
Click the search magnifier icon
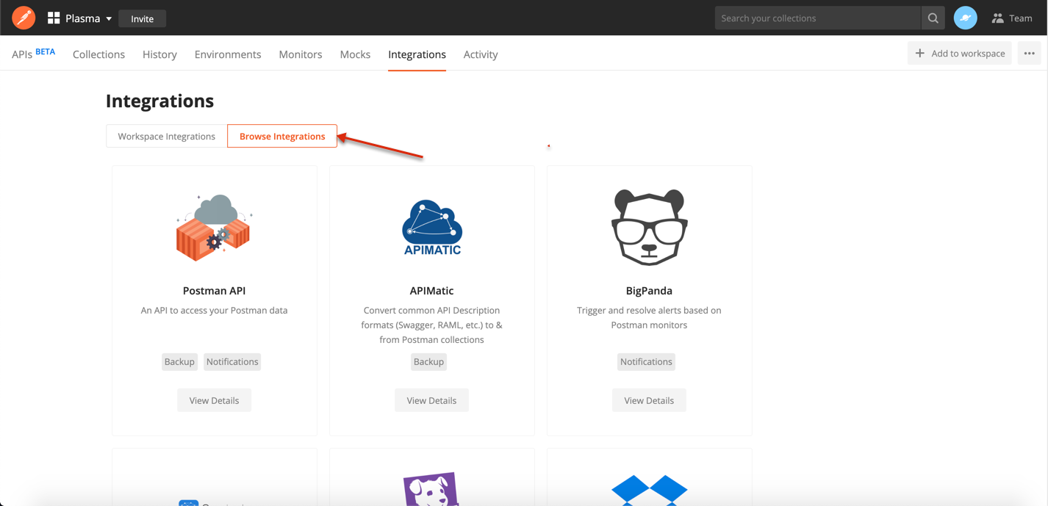(x=933, y=18)
